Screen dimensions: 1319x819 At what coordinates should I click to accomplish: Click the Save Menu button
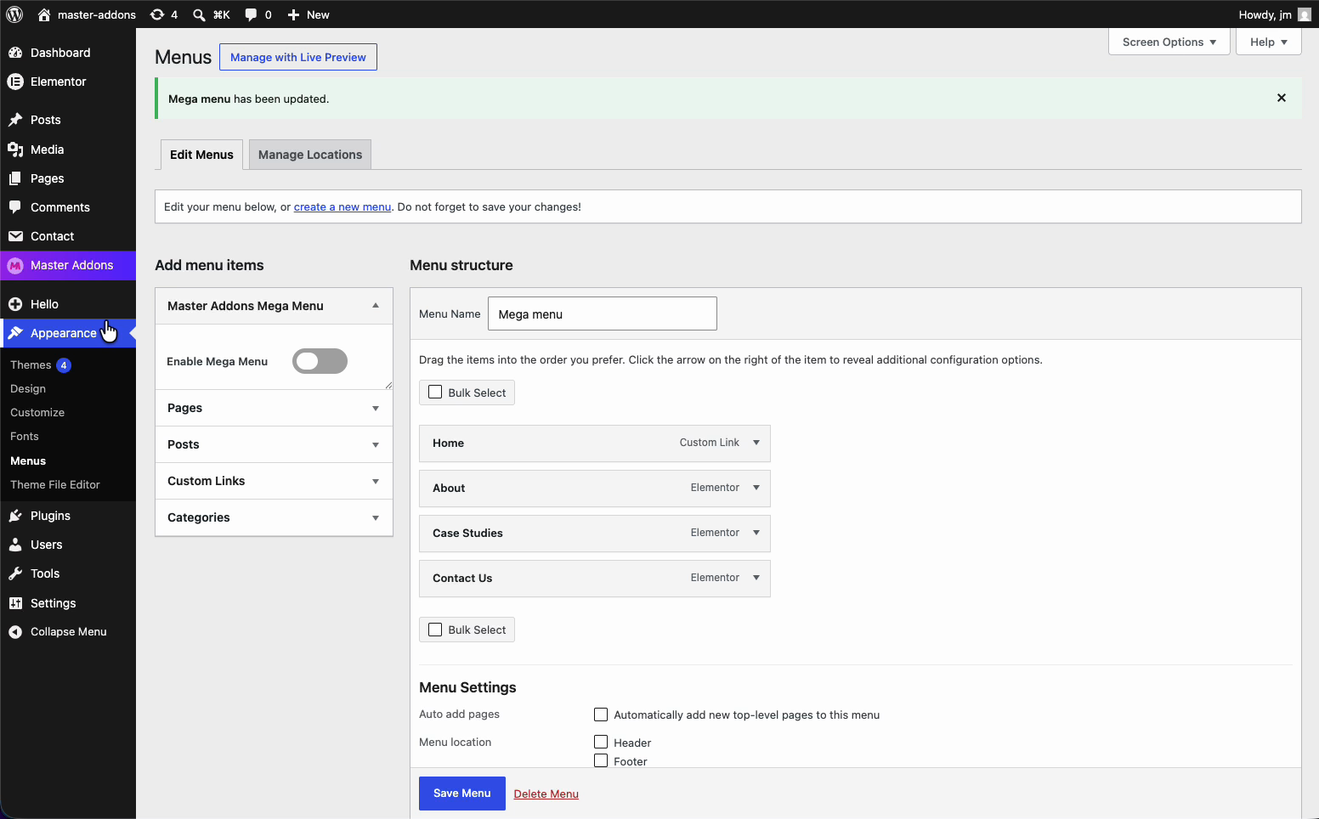(x=462, y=794)
